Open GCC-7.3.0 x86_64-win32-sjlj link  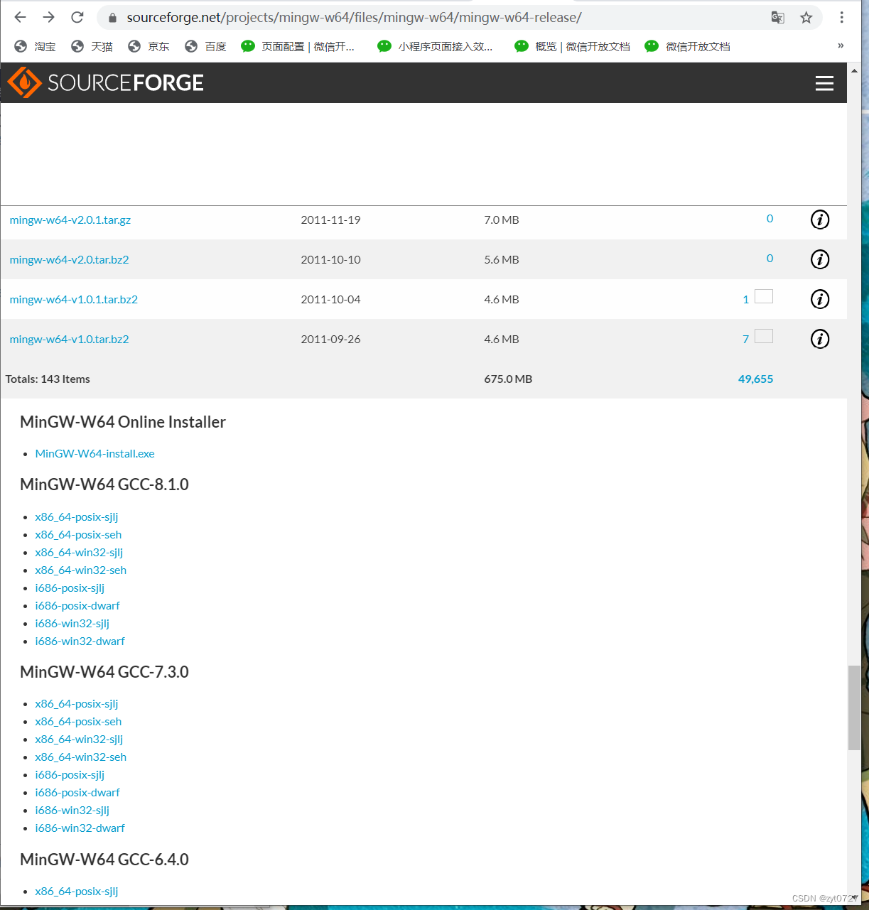tap(79, 740)
